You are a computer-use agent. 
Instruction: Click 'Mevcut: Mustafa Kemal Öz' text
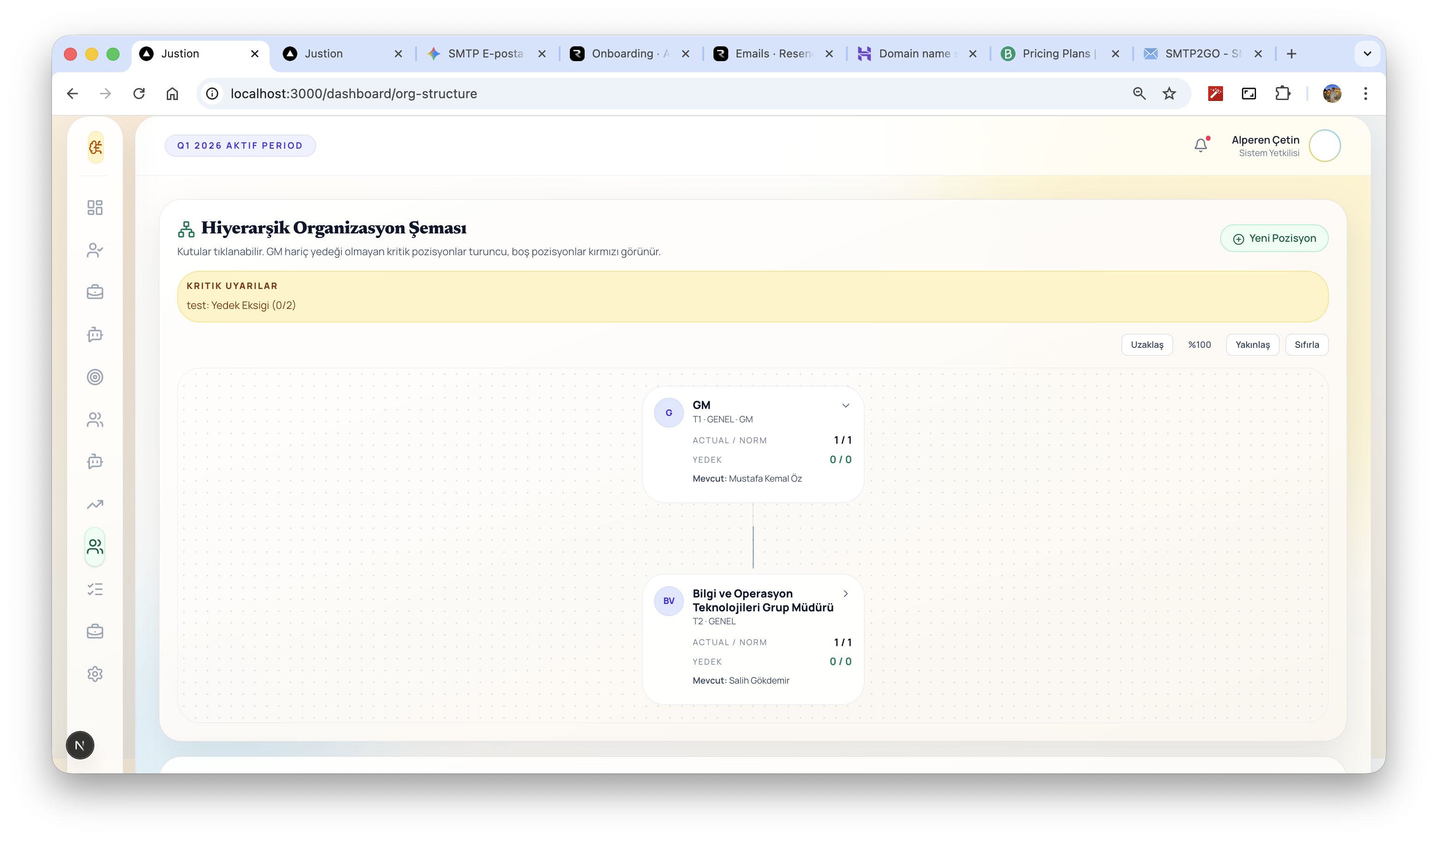tap(747, 478)
